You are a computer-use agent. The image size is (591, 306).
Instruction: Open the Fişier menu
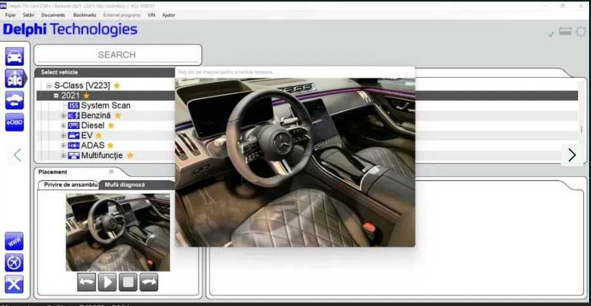tap(10, 15)
